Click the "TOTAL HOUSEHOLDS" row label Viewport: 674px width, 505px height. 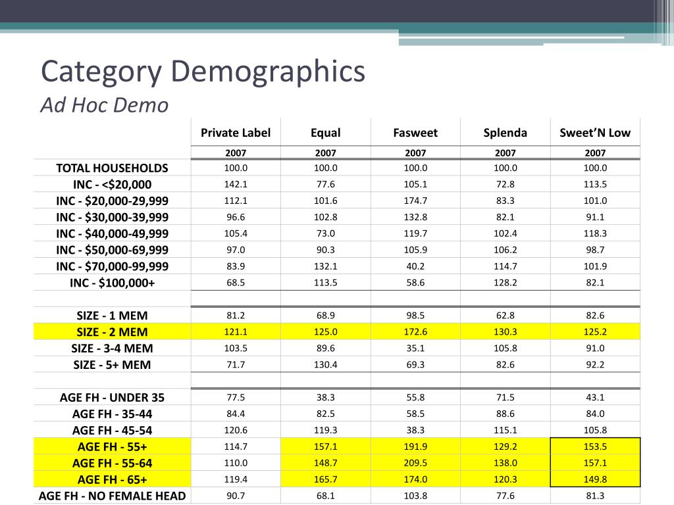pyautogui.click(x=112, y=168)
